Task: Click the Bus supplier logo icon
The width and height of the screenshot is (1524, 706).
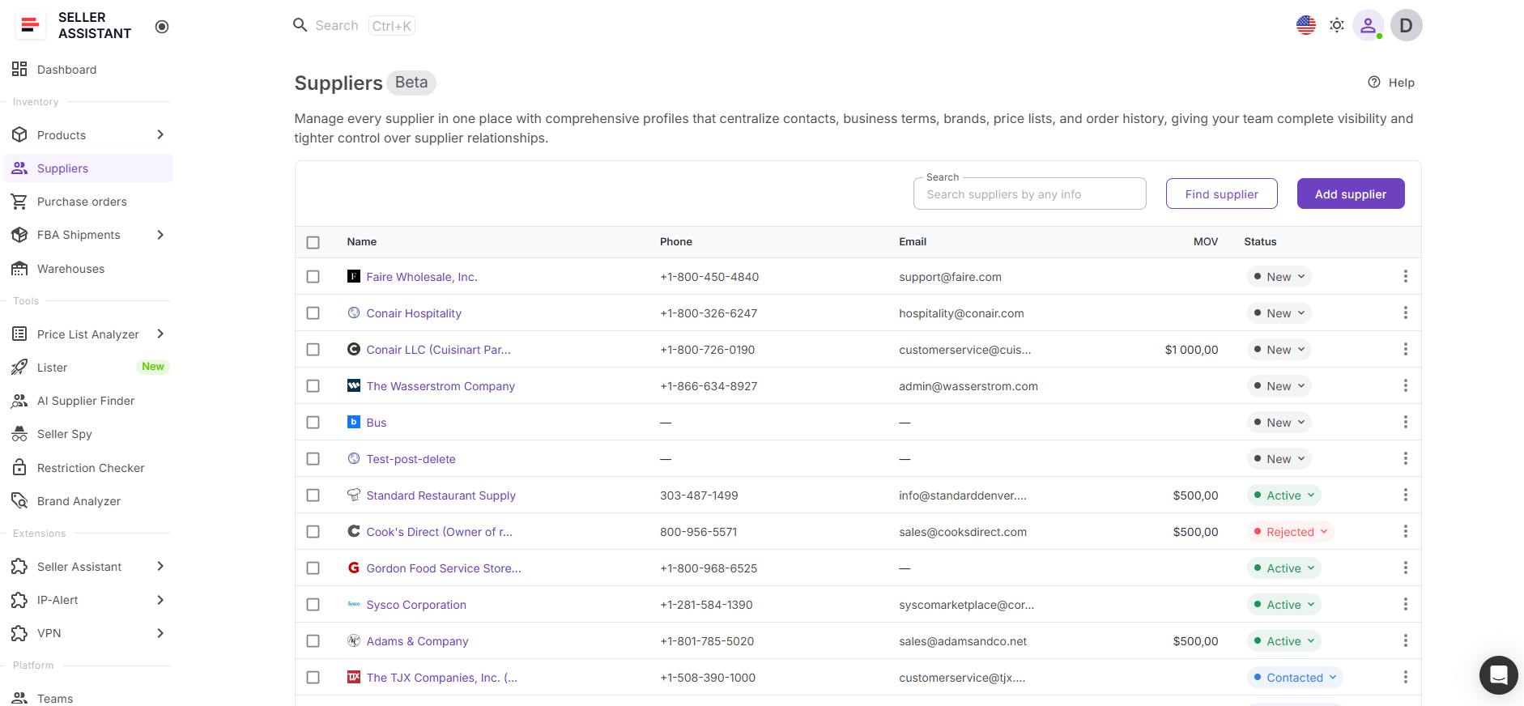Action: pos(354,422)
